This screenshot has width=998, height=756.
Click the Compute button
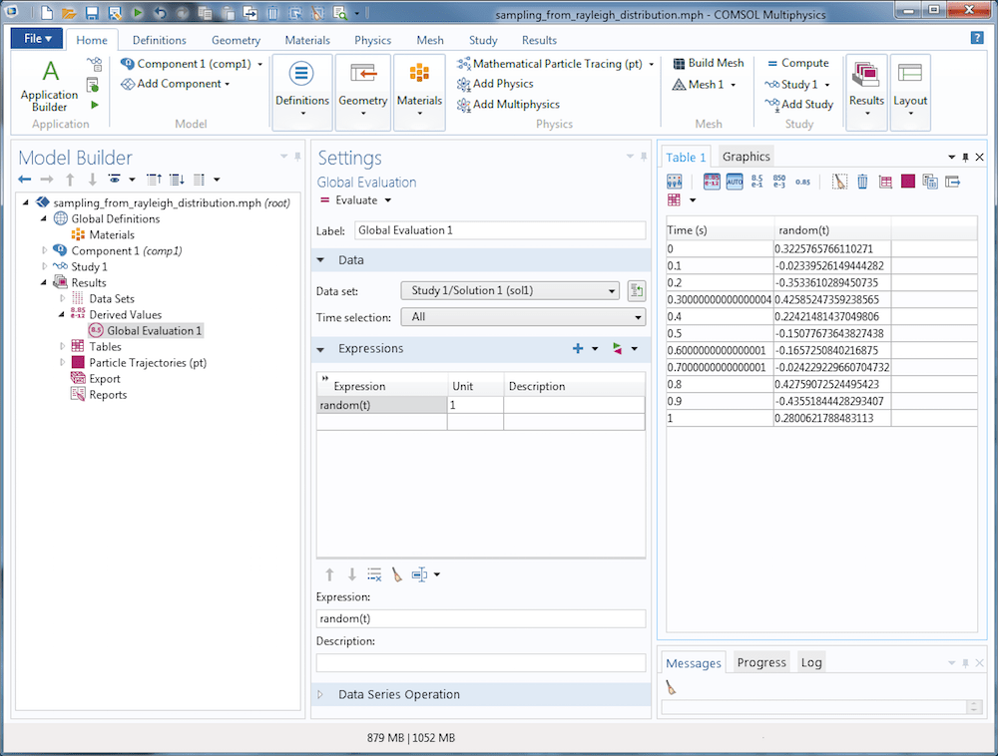point(798,63)
